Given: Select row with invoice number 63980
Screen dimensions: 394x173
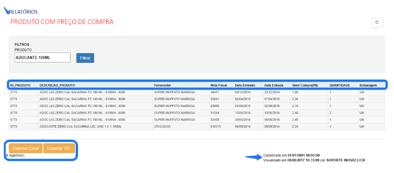Looking at the screenshot, I should [x=215, y=106].
